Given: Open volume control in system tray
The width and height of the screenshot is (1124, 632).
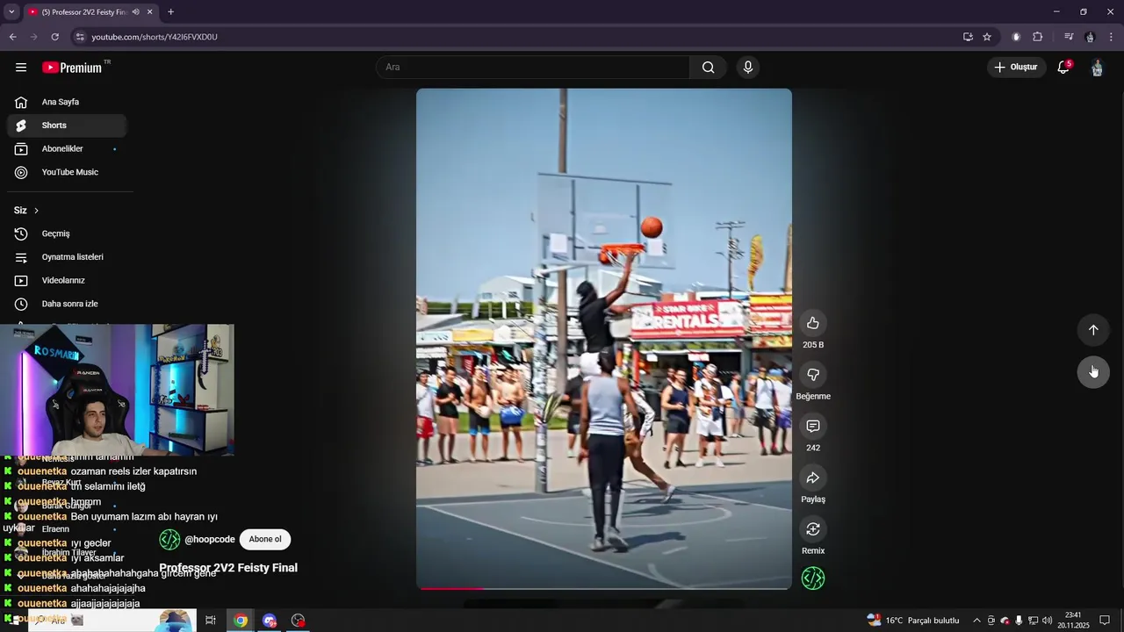Looking at the screenshot, I should (x=1047, y=621).
